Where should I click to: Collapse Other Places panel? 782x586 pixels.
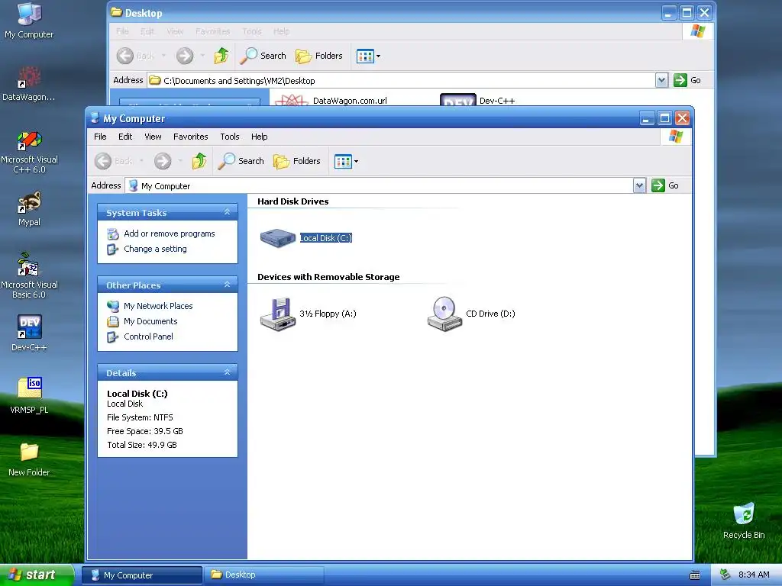pyautogui.click(x=227, y=285)
